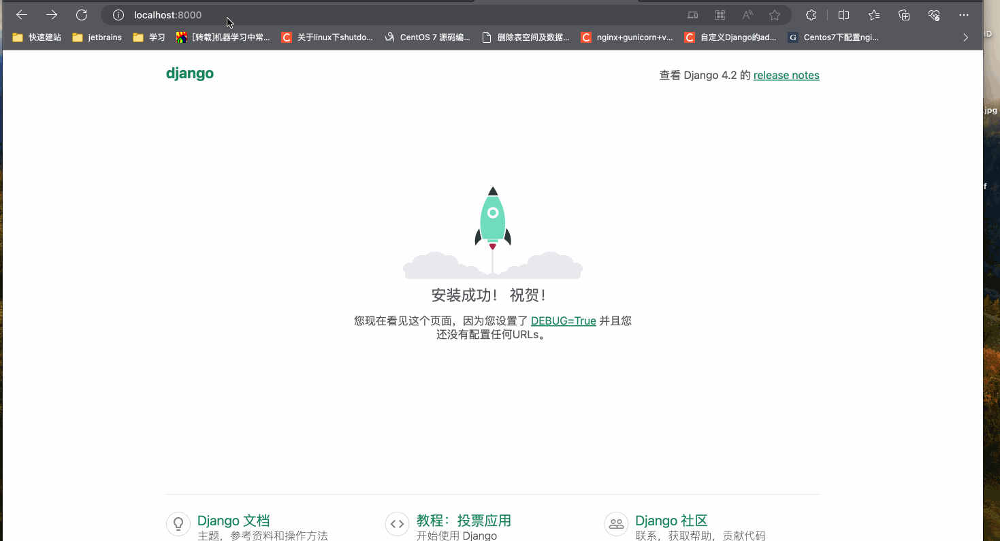
Task: Open the Django 社区 link
Action: point(671,521)
